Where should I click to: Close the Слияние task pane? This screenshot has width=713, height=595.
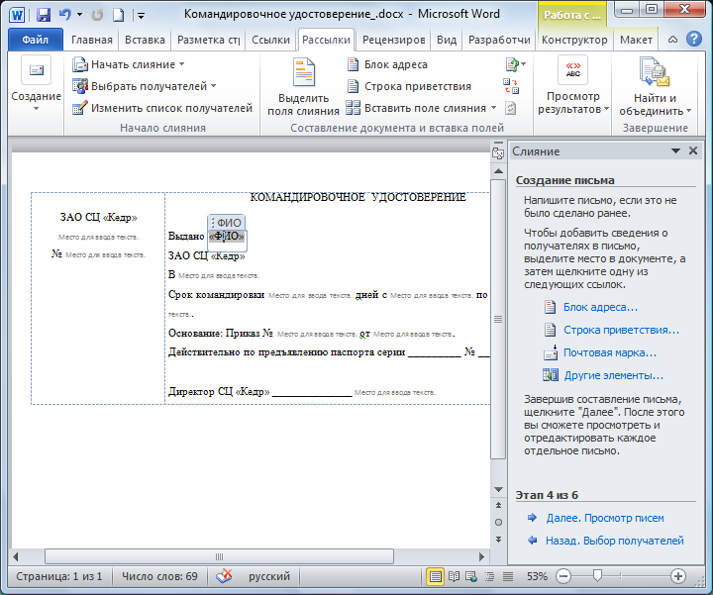693,150
